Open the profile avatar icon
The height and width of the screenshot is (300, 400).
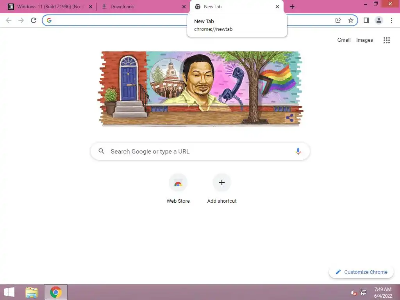[x=379, y=20]
